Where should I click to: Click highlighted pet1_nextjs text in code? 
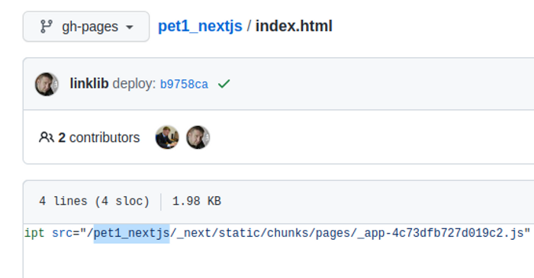pyautogui.click(x=131, y=233)
